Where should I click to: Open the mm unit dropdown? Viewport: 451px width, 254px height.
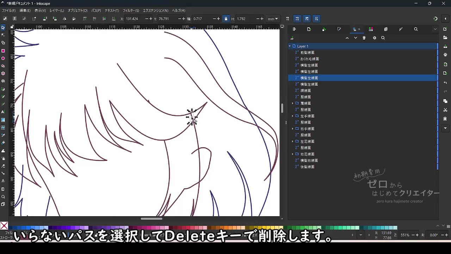click(x=272, y=18)
